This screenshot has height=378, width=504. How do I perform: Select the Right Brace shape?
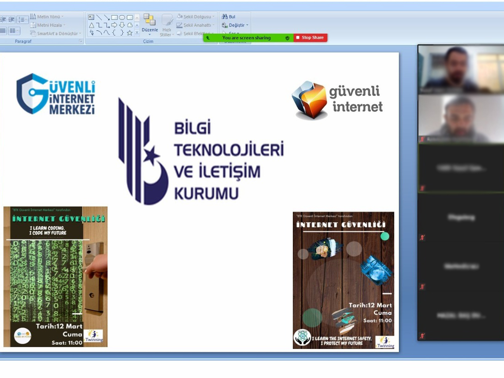click(x=122, y=32)
